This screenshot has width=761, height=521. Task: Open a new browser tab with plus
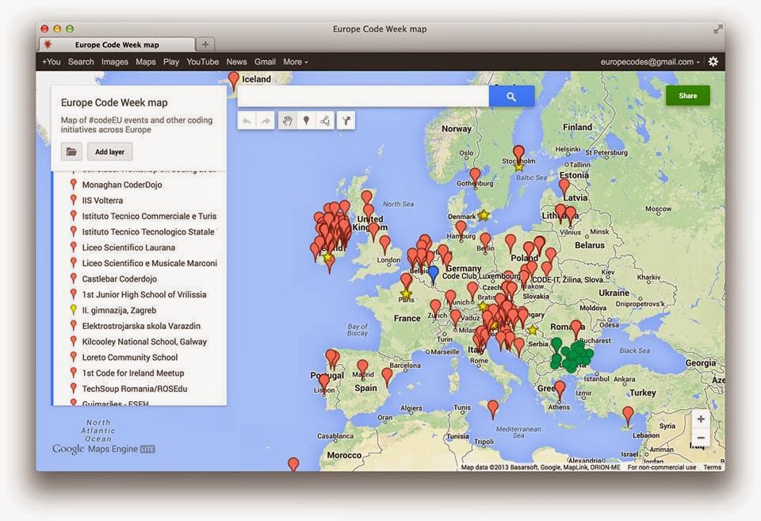tap(205, 44)
